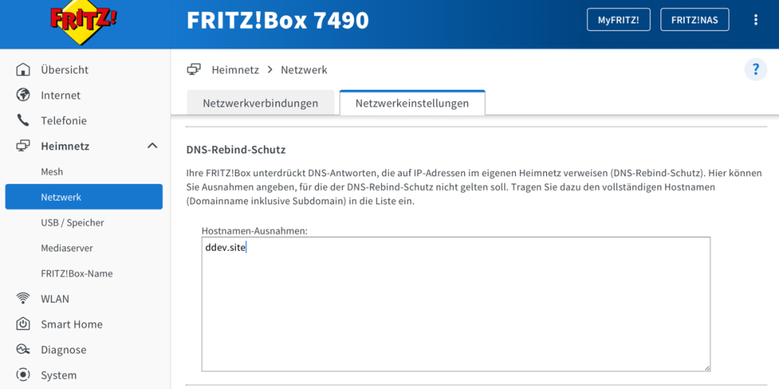The width and height of the screenshot is (779, 389).
Task: Go to Mesh in the sidebar
Action: (x=52, y=172)
